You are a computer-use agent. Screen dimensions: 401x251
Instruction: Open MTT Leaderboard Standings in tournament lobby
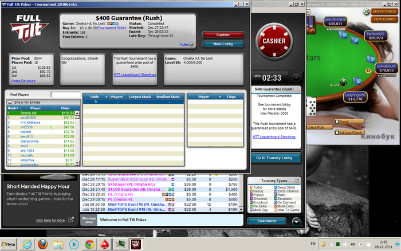click(135, 74)
